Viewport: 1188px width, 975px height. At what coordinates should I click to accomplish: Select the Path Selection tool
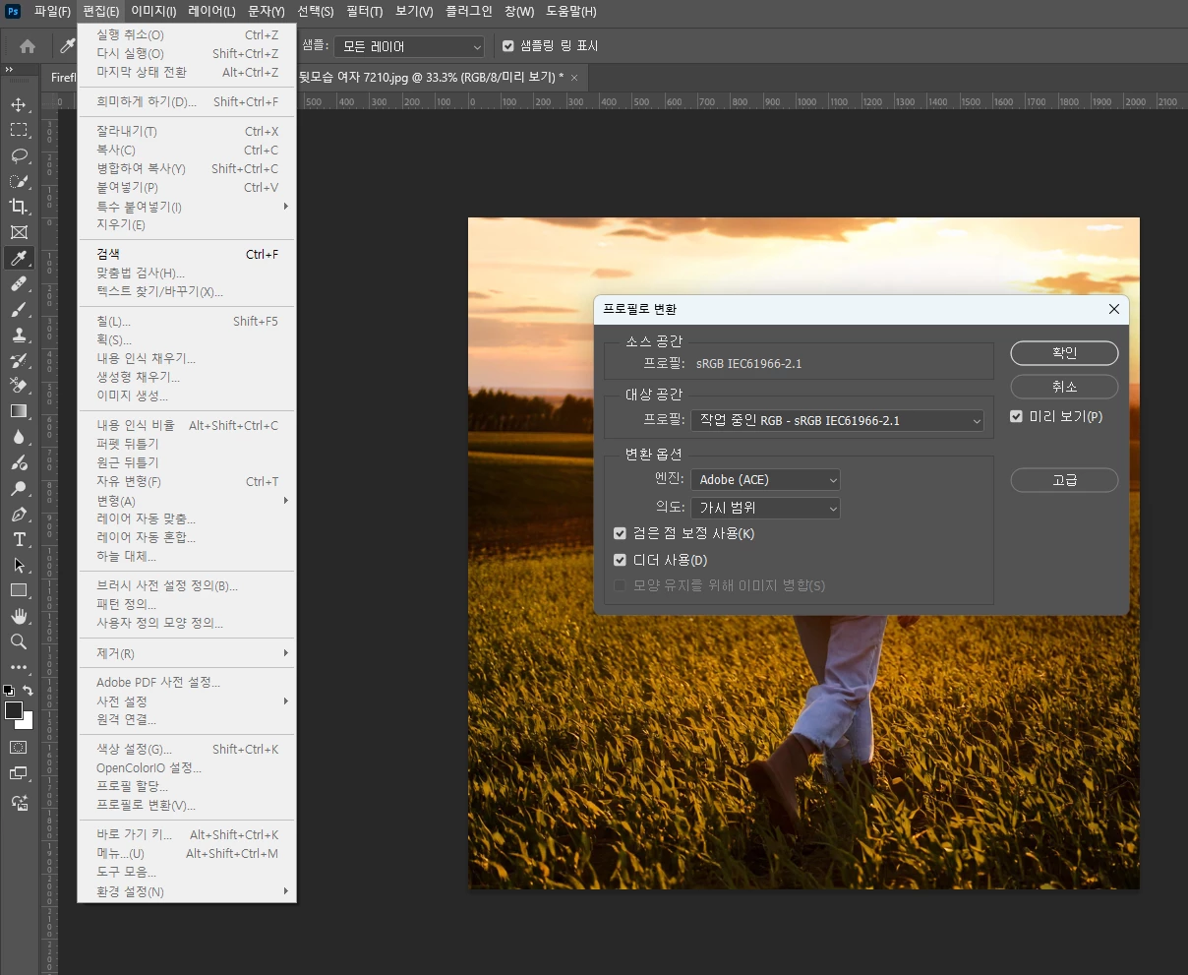19,565
